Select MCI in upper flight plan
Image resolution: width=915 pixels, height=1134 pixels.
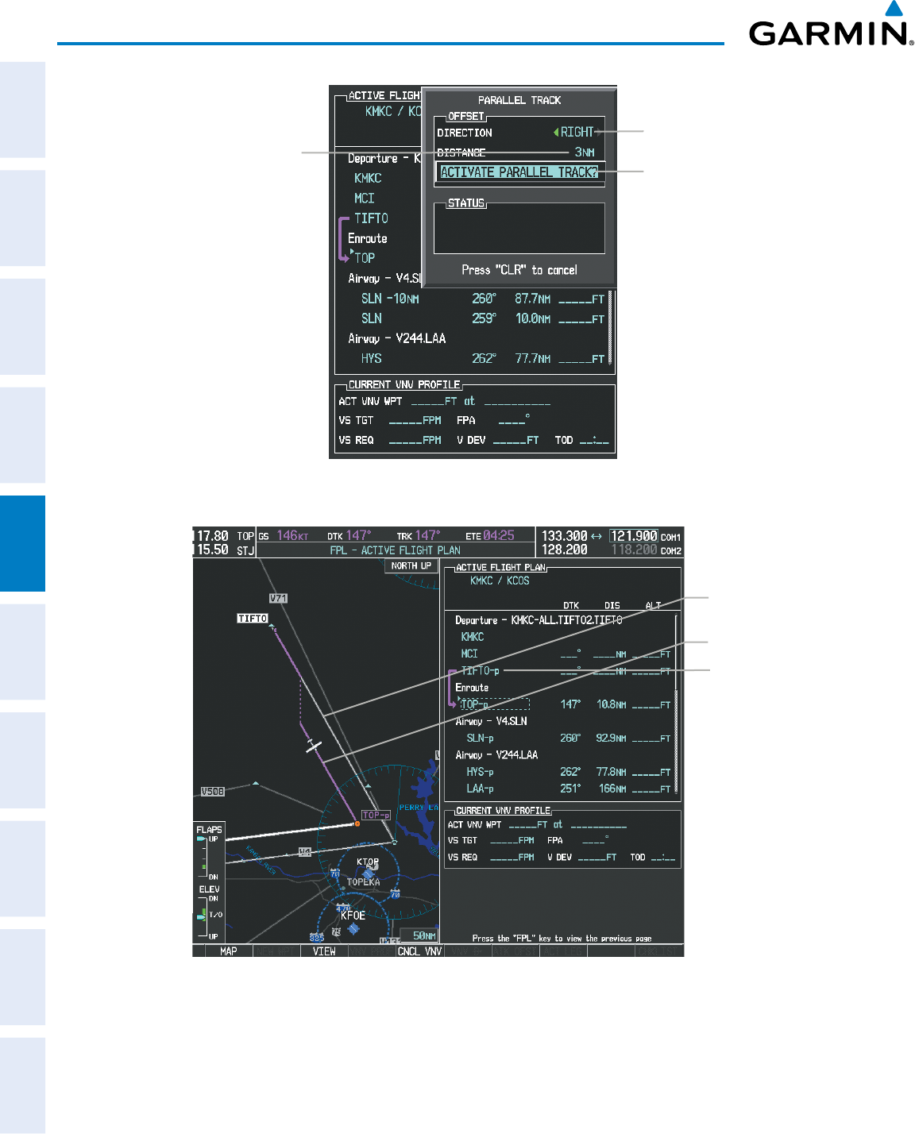(364, 198)
